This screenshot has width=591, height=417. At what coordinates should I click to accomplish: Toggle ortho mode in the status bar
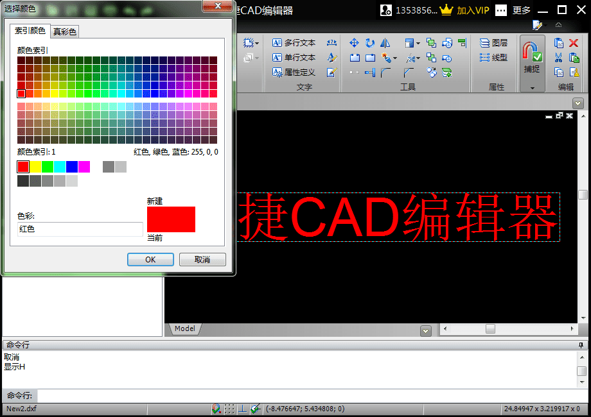point(242,409)
